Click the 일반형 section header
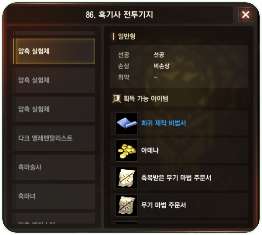This screenshot has width=262, height=235. coord(126,36)
